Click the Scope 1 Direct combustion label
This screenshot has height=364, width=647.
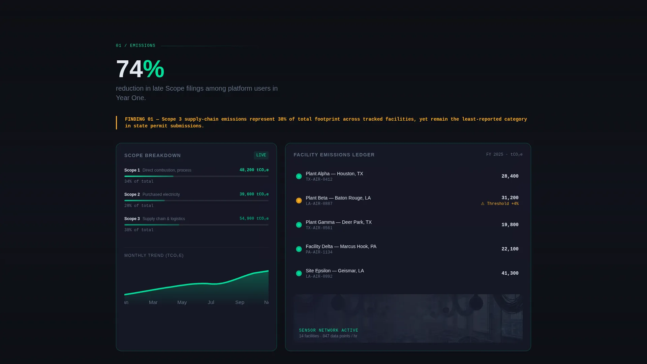158,170
